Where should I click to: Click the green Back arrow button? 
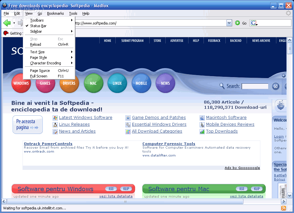click(7, 23)
